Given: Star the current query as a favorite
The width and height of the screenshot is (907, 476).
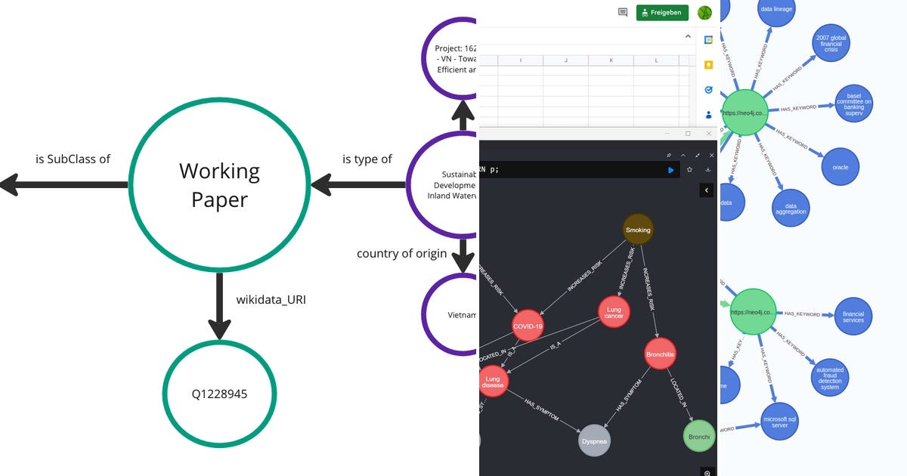Looking at the screenshot, I should (x=690, y=169).
